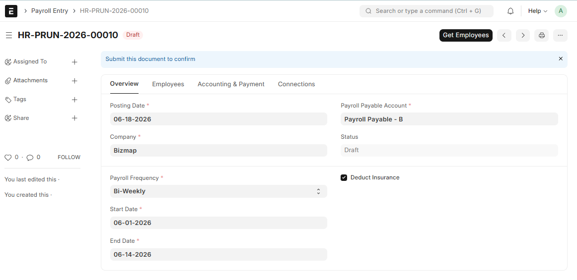Edit the End Date field

click(218, 254)
